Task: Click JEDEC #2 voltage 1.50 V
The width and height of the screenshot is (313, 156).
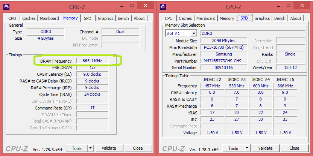Action: pos(212,133)
